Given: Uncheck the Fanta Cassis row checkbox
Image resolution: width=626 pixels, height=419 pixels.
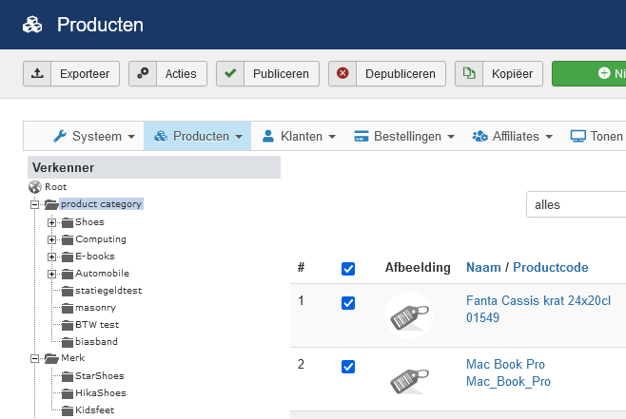Looking at the screenshot, I should coord(348,303).
